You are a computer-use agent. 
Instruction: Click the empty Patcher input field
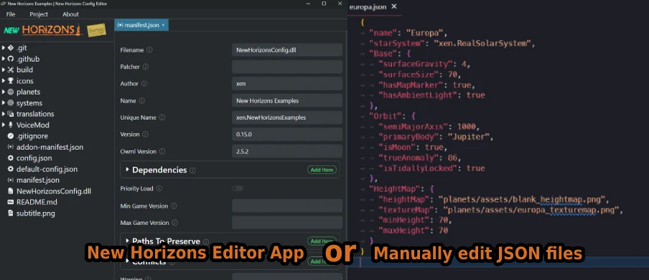coord(287,67)
